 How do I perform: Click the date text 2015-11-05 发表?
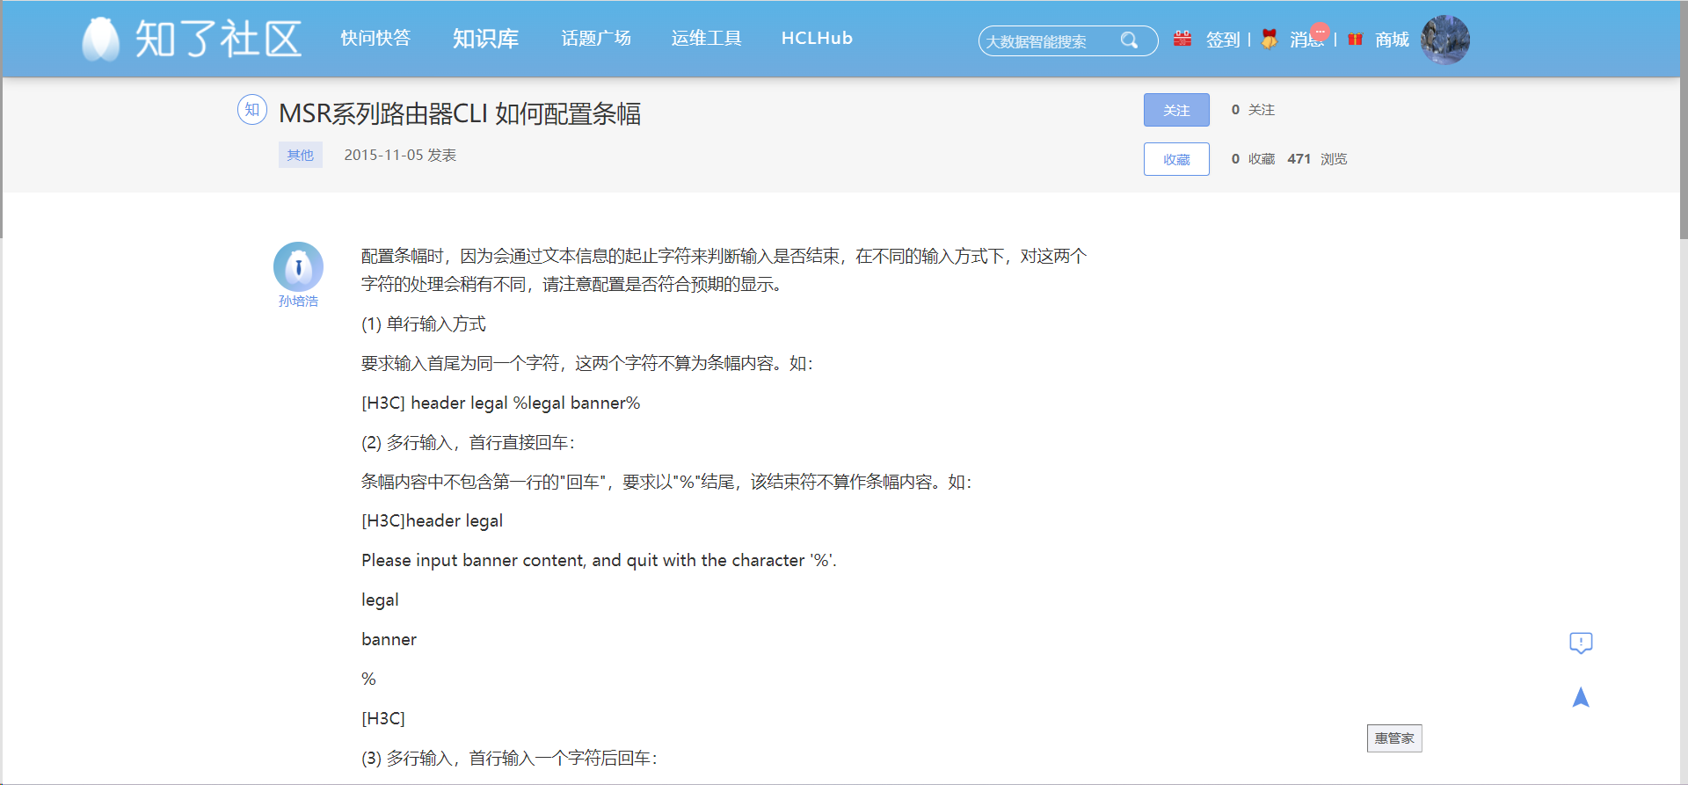(400, 155)
